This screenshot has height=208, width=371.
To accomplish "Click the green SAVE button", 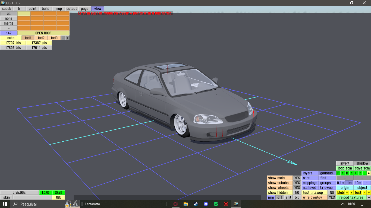I will coord(59,193).
